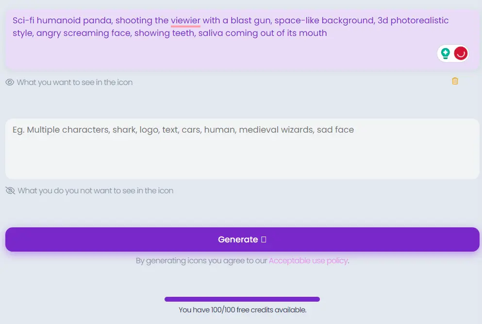Click the eye icon beside 'What you want to see'

(x=10, y=83)
